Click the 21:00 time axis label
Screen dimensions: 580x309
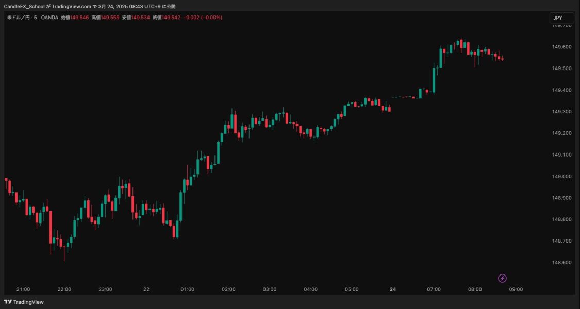(x=23, y=289)
